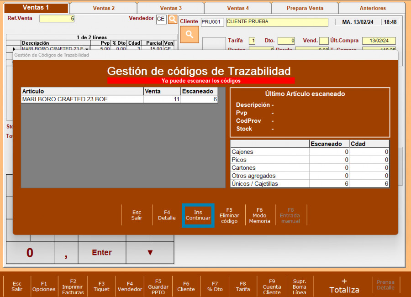Select the Anteriores tab
Viewport: 411px width, 297px height.
(x=372, y=8)
